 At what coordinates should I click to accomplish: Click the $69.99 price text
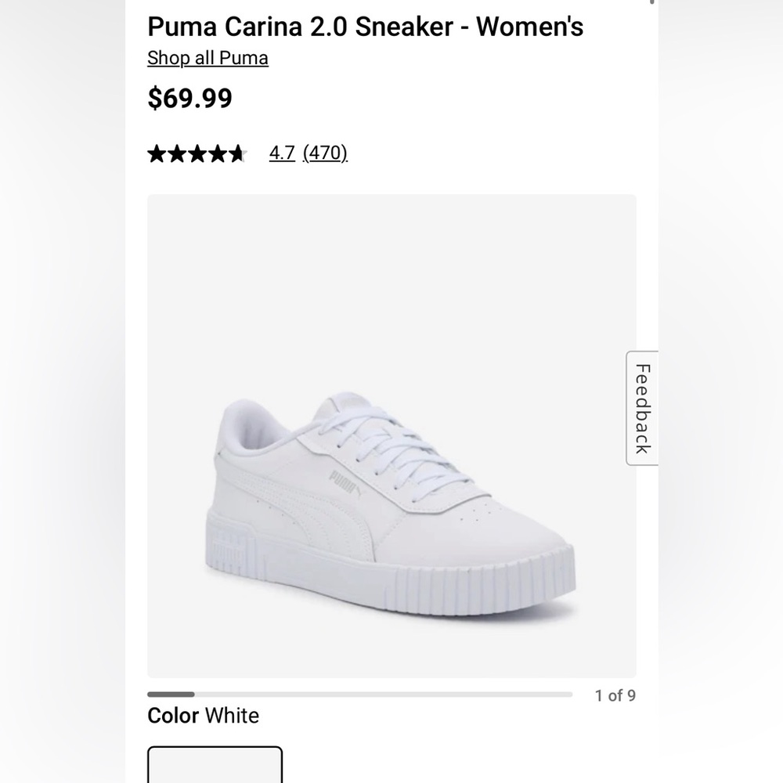189,98
